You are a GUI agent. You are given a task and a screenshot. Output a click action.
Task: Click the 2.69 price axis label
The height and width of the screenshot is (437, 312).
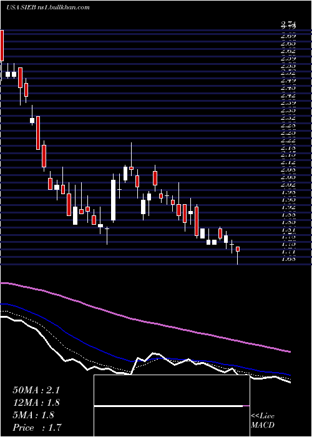tap(288, 36)
